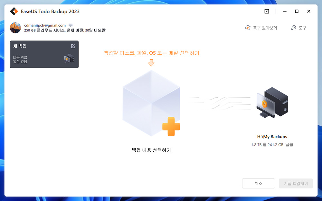Screen dimensions: 322x201
Task: Open the 도구 tools menu label
Action: point(302,28)
